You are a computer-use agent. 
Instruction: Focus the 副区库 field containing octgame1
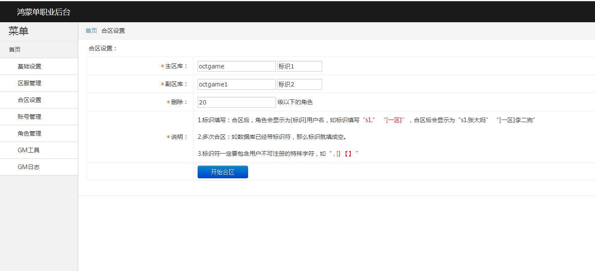pos(236,84)
